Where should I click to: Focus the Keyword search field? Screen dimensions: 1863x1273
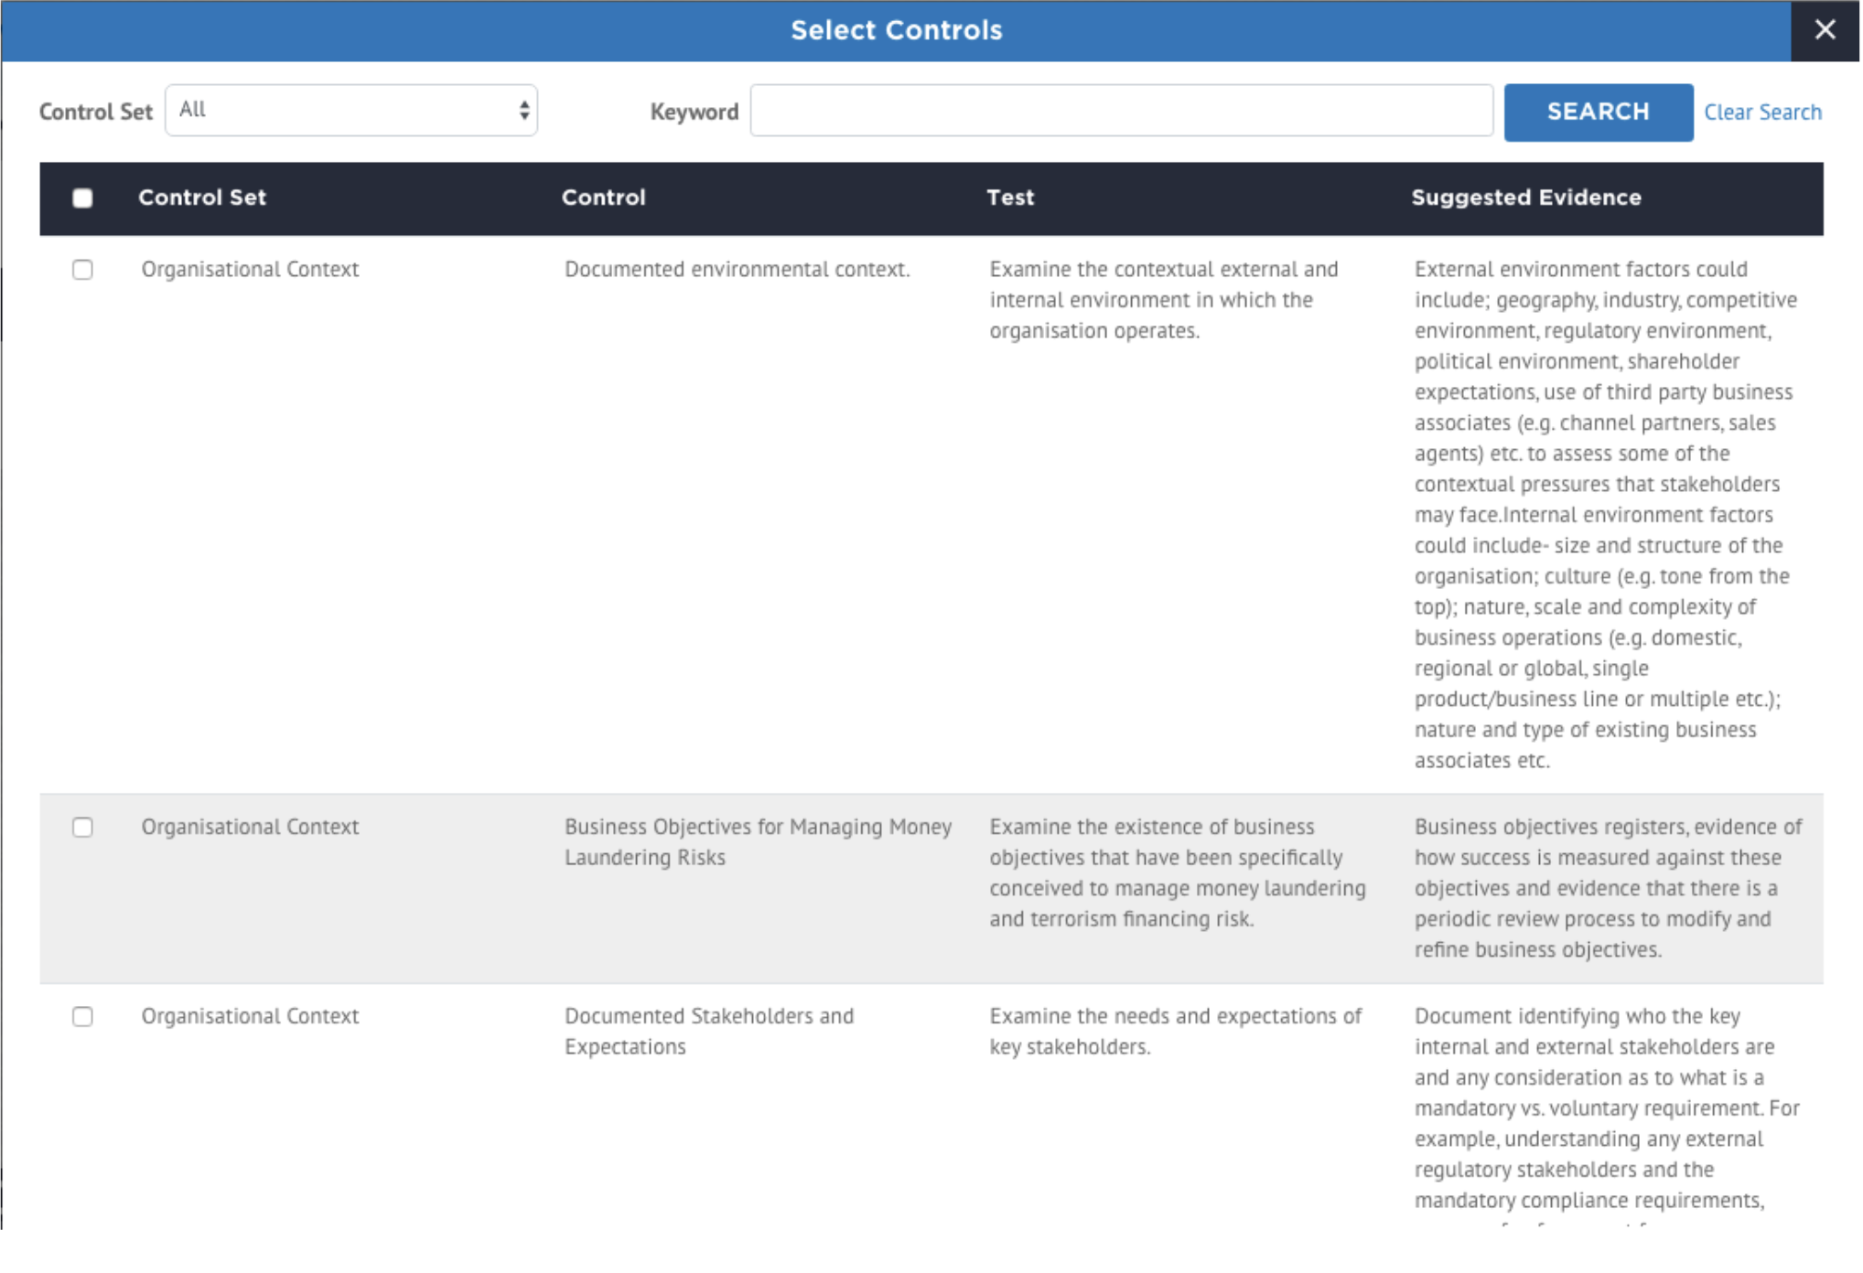[1121, 111]
